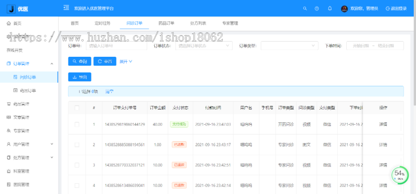Click the blue 查询 search button
This screenshot has width=416, height=194.
tap(80, 61)
